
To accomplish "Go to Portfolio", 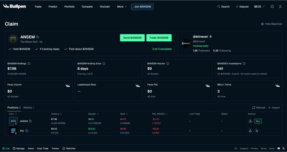I will [x=69, y=7].
